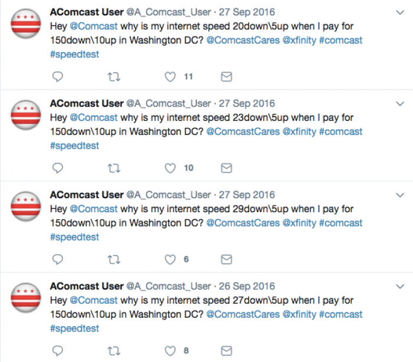Like the tweet with 8 likes
This screenshot has width=413, height=362.
click(170, 351)
